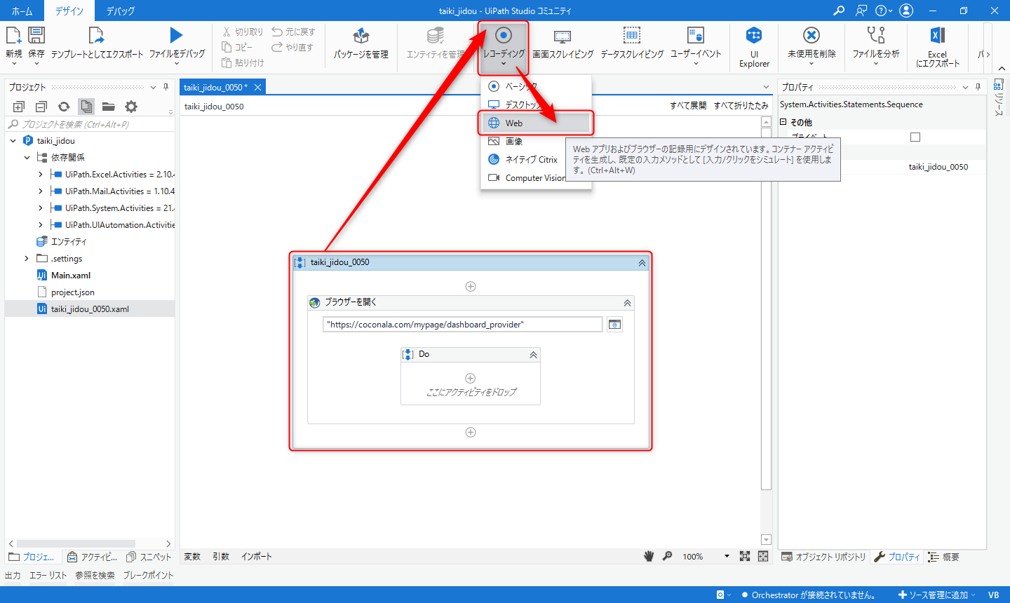Open UI Explorer

754,46
